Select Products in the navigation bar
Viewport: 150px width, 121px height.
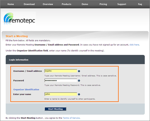pyautogui.click(x=67, y=4)
